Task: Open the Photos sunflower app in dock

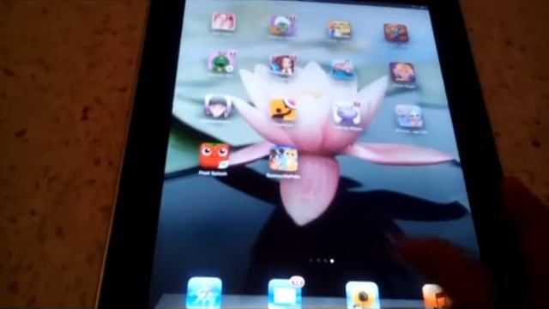Action: pos(363,296)
